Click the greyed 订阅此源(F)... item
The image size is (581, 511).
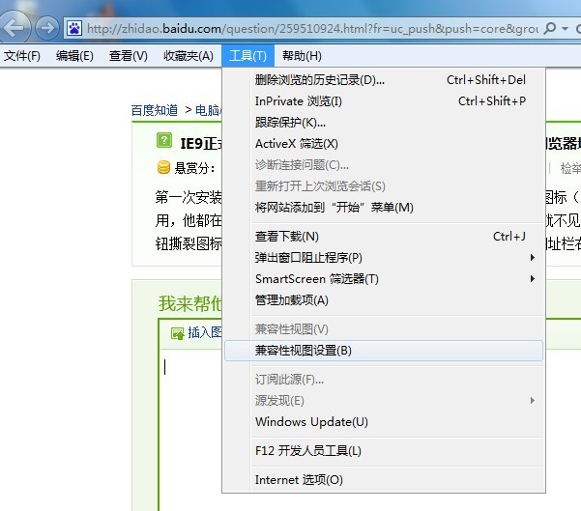(384, 380)
